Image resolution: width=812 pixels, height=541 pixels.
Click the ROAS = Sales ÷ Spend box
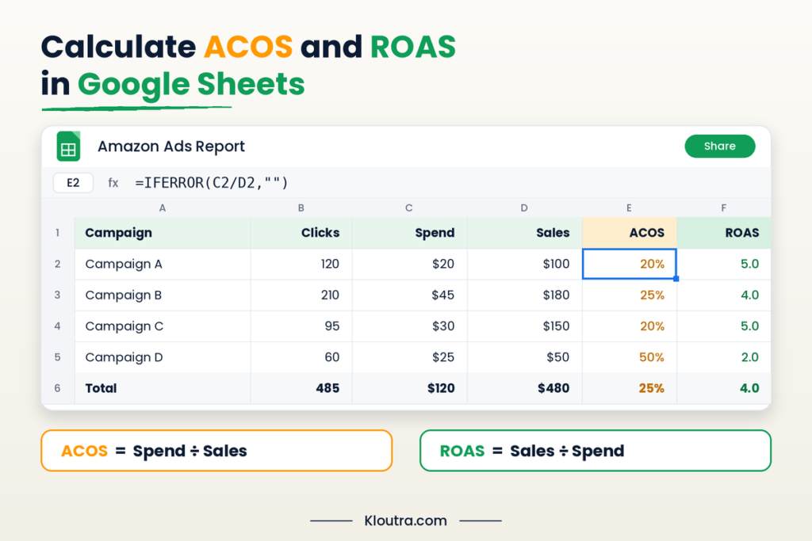596,451
